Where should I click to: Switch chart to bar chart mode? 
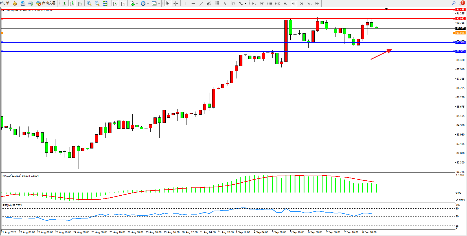(x=64, y=3)
